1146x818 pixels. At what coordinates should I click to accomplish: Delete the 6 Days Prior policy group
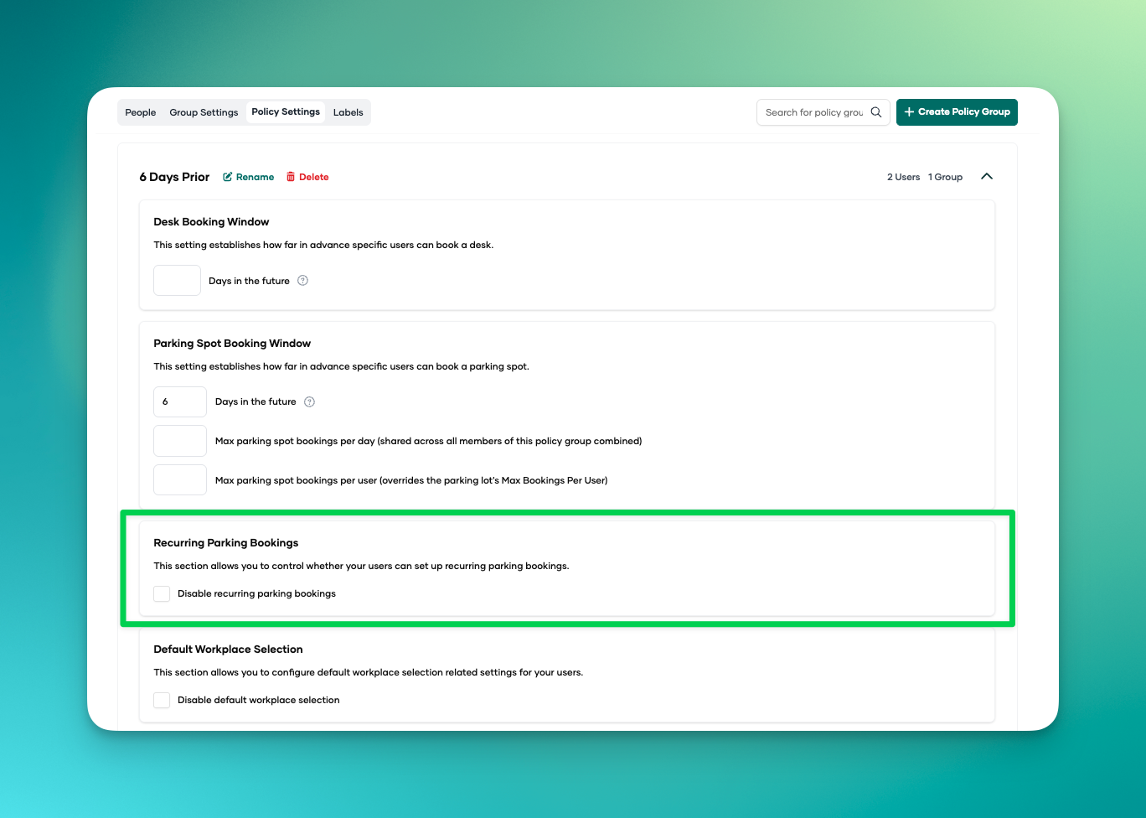307,177
